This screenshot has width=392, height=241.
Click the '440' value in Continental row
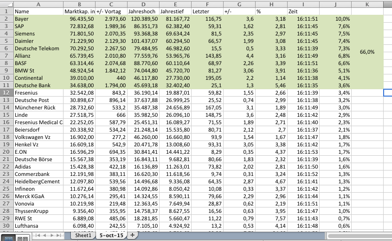[x=111, y=78]
